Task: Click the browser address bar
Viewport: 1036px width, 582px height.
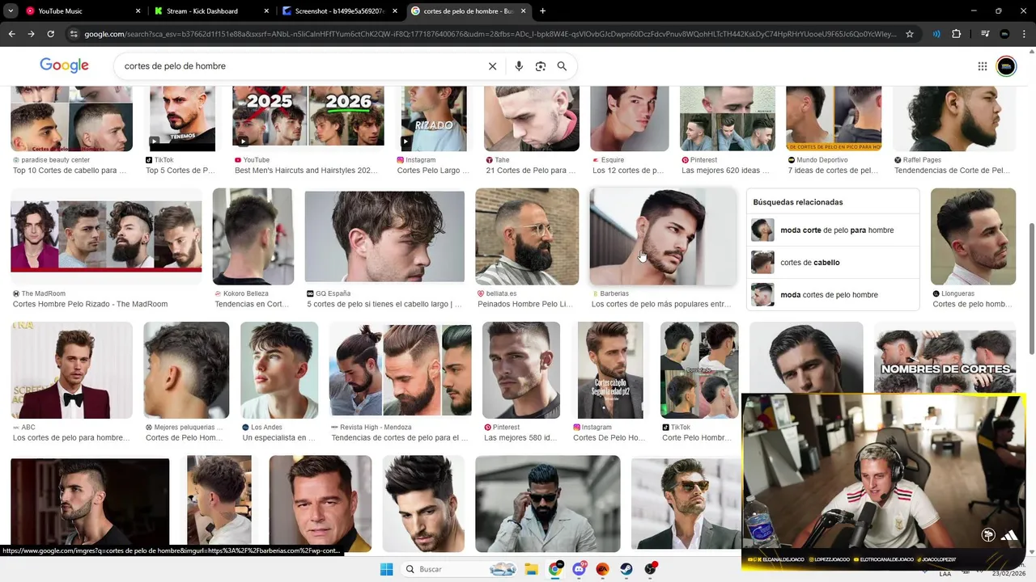Action: [490, 34]
